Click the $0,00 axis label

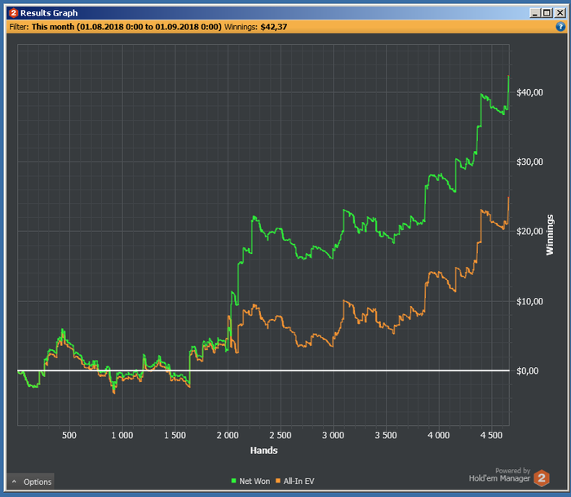(527, 371)
